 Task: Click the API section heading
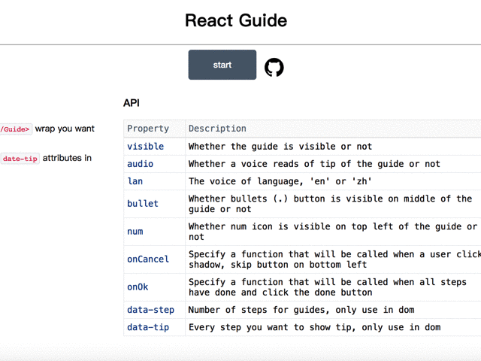coord(132,103)
